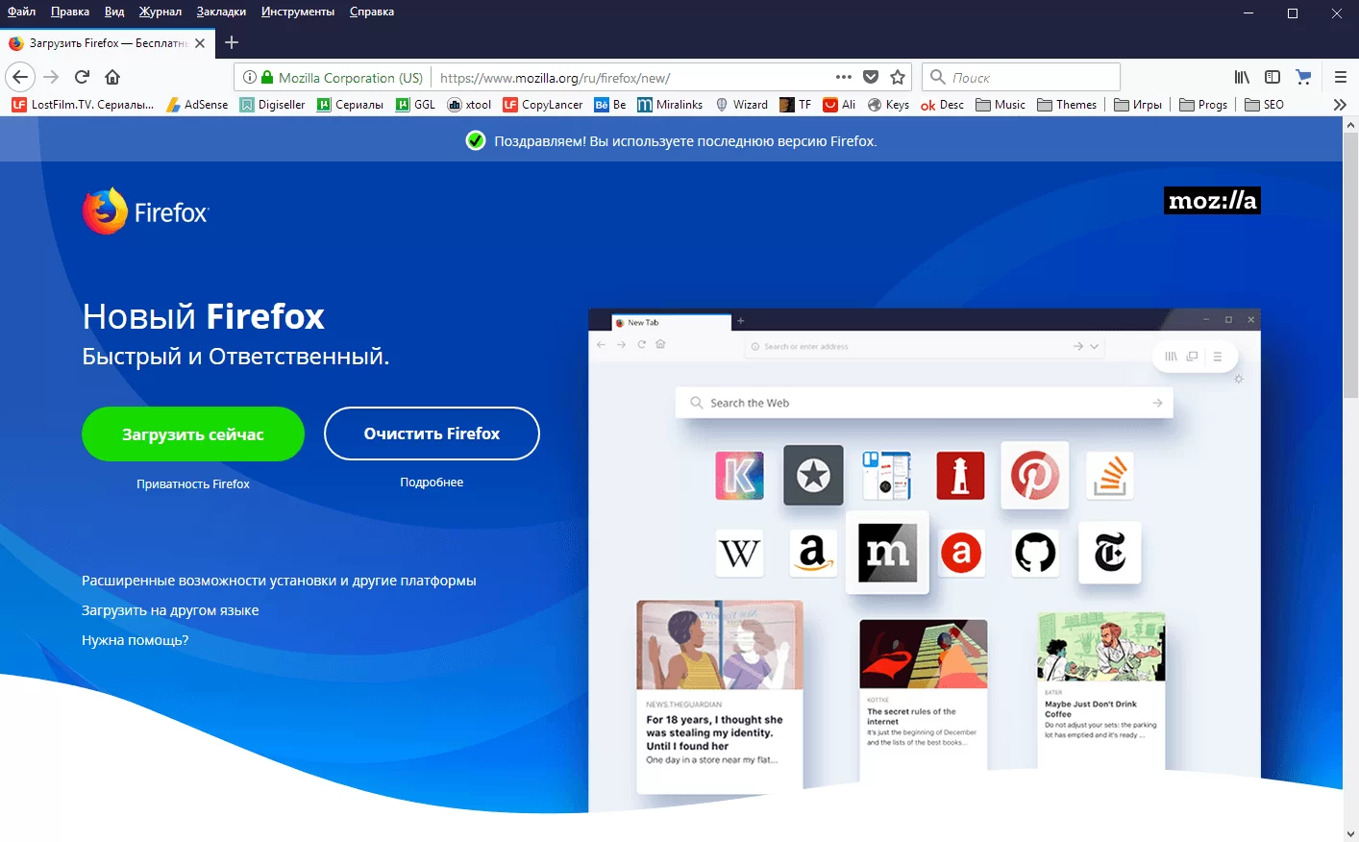The height and width of the screenshot is (842, 1359).
Task: Click the green Загрузить сейчас button
Action: tap(193, 434)
